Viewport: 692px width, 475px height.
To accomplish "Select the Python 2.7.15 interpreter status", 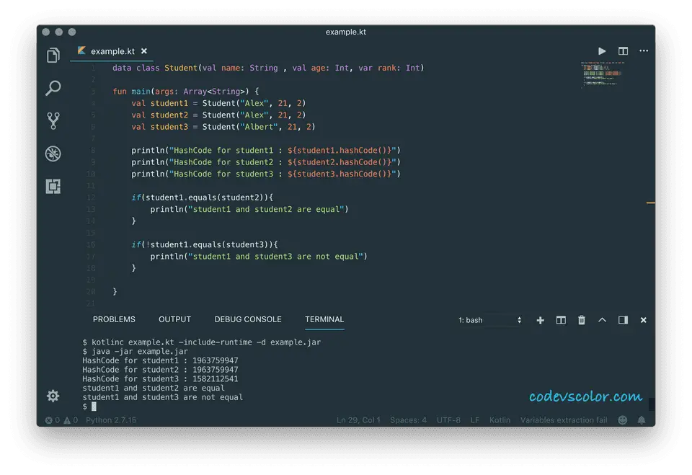I will pyautogui.click(x=111, y=420).
